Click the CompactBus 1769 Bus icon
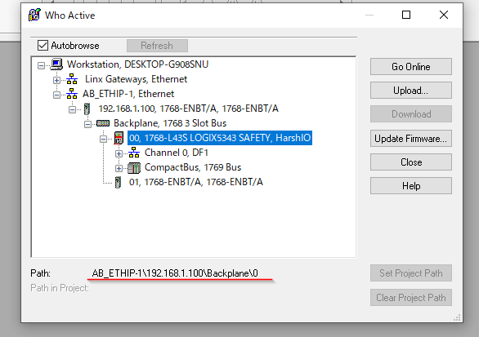This screenshot has width=479, height=337. [134, 167]
